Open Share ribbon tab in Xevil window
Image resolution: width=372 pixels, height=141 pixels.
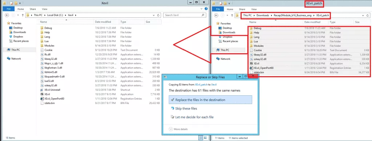coord(33,9)
